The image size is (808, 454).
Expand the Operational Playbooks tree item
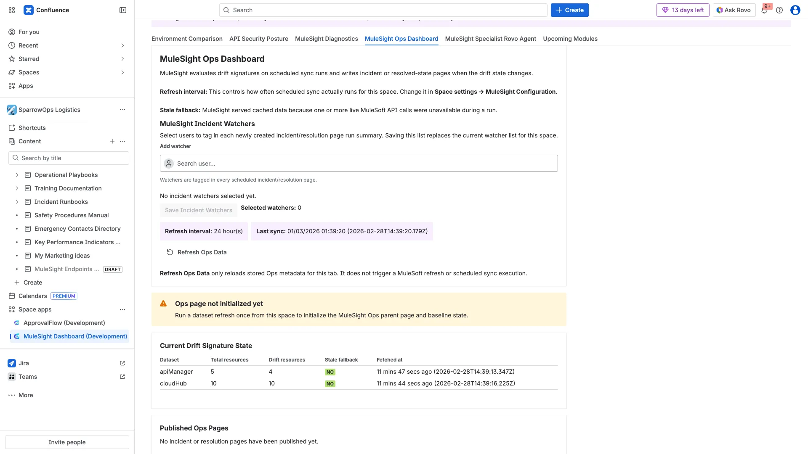point(17,175)
